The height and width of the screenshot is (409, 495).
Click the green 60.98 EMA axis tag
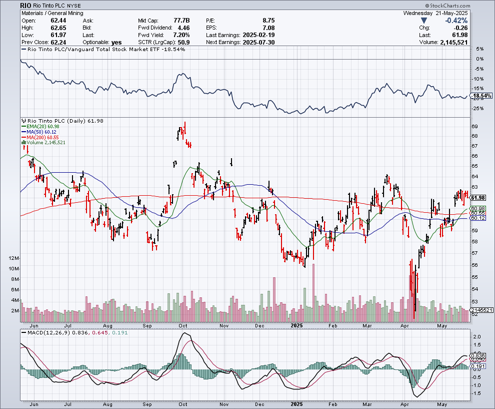point(477,209)
